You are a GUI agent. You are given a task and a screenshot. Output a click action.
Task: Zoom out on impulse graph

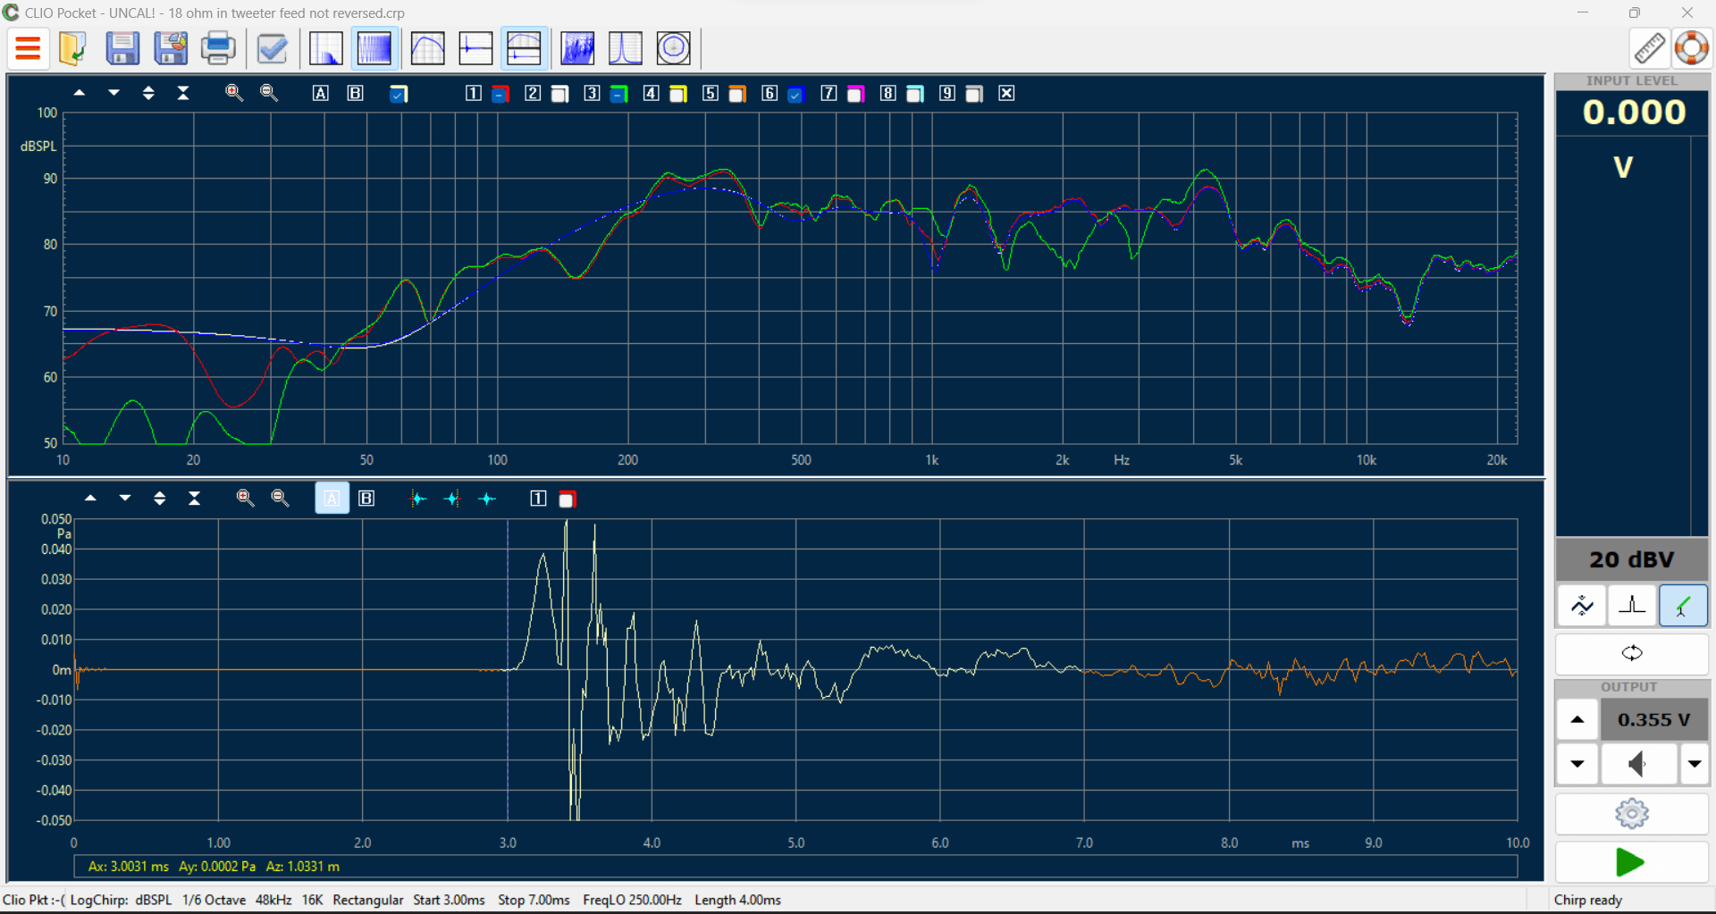[x=280, y=499]
